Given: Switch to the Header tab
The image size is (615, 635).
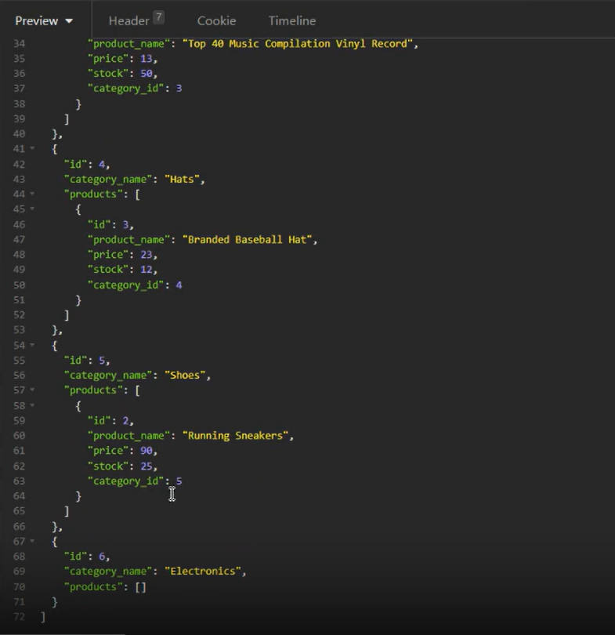Looking at the screenshot, I should tap(128, 20).
